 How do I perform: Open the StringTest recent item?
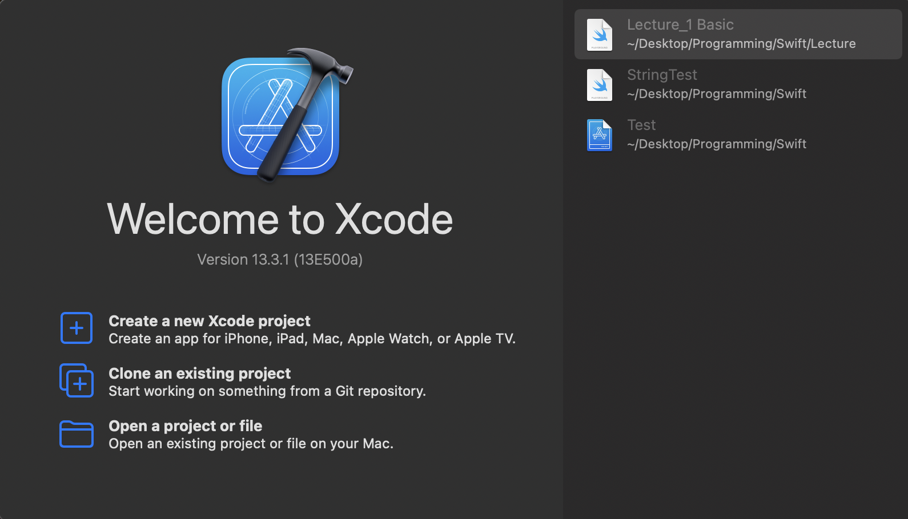click(738, 84)
